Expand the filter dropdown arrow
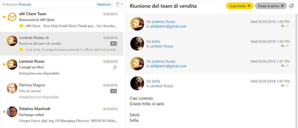298x128 pixels. point(122,4)
